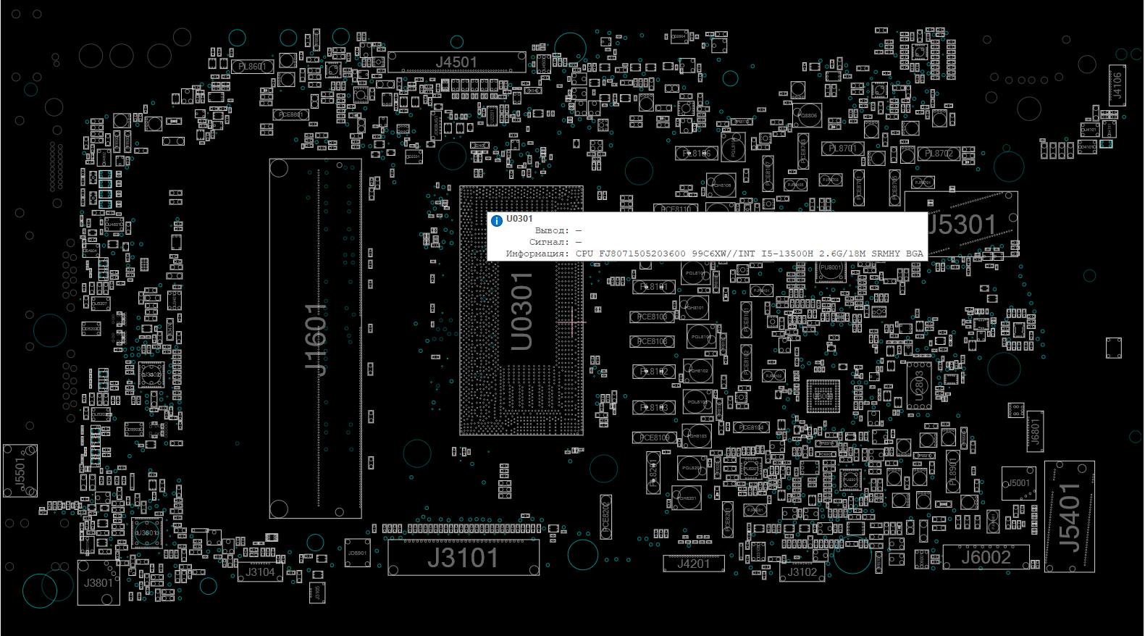Click the J4106 connector on right edge

coord(1117,85)
